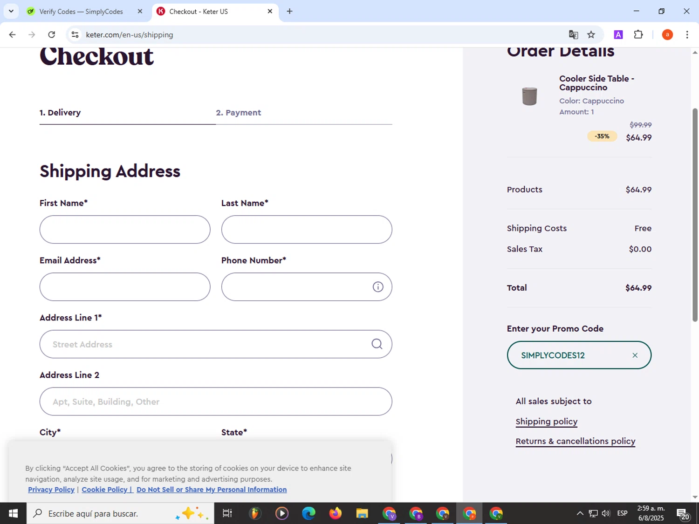The height and width of the screenshot is (524, 699).
Task: Click the address bar URL
Action: pos(130,35)
